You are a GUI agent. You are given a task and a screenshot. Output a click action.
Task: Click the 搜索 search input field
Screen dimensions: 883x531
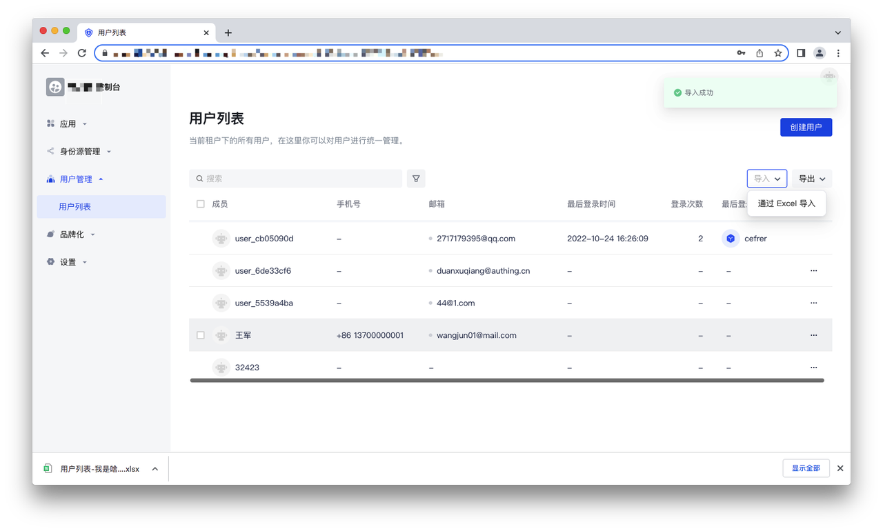pos(297,179)
